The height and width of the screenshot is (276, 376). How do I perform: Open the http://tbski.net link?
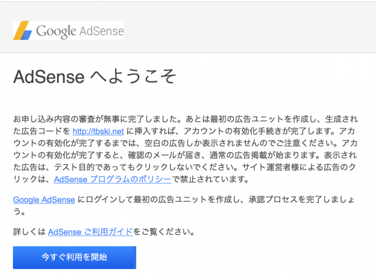98,132
